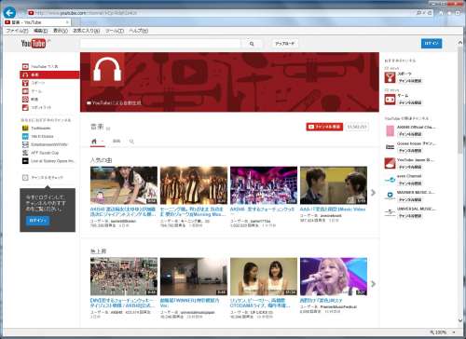Show next videos in the second carousel

[373, 284]
